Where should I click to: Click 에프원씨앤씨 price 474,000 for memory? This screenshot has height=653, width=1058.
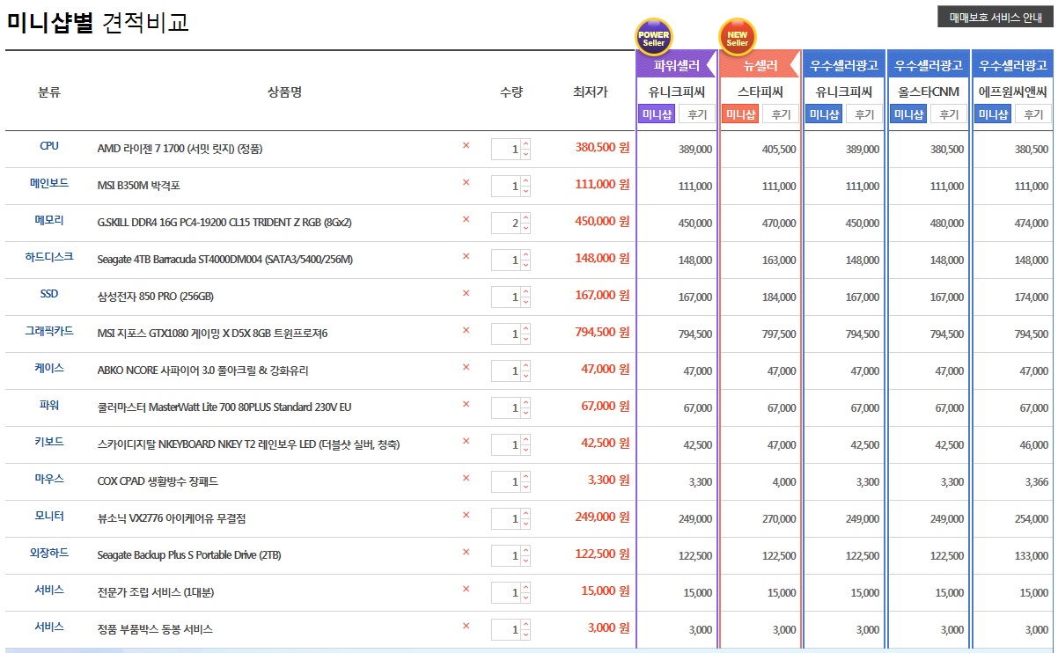click(1031, 224)
